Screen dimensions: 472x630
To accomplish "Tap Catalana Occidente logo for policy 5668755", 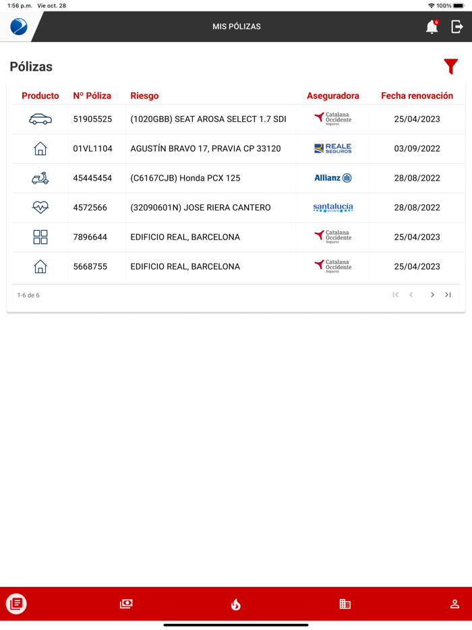I will (x=333, y=266).
